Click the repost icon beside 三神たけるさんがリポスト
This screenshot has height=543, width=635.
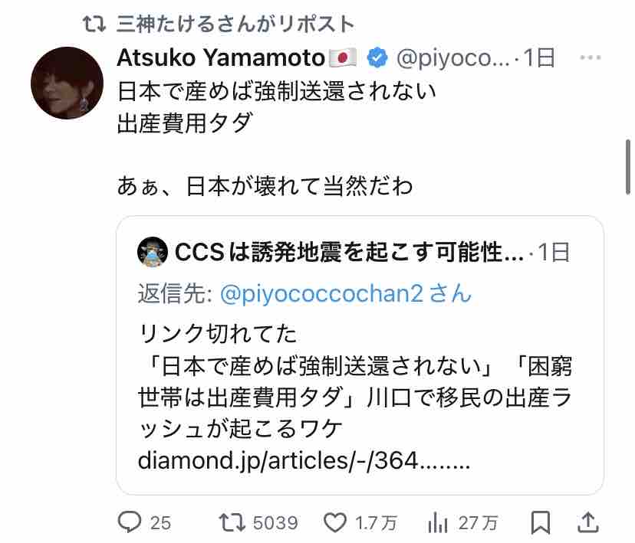tap(94, 24)
